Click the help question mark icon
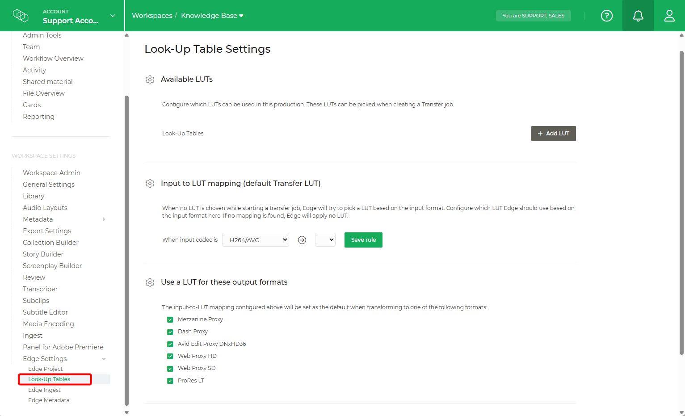The image size is (685, 416). click(x=606, y=16)
